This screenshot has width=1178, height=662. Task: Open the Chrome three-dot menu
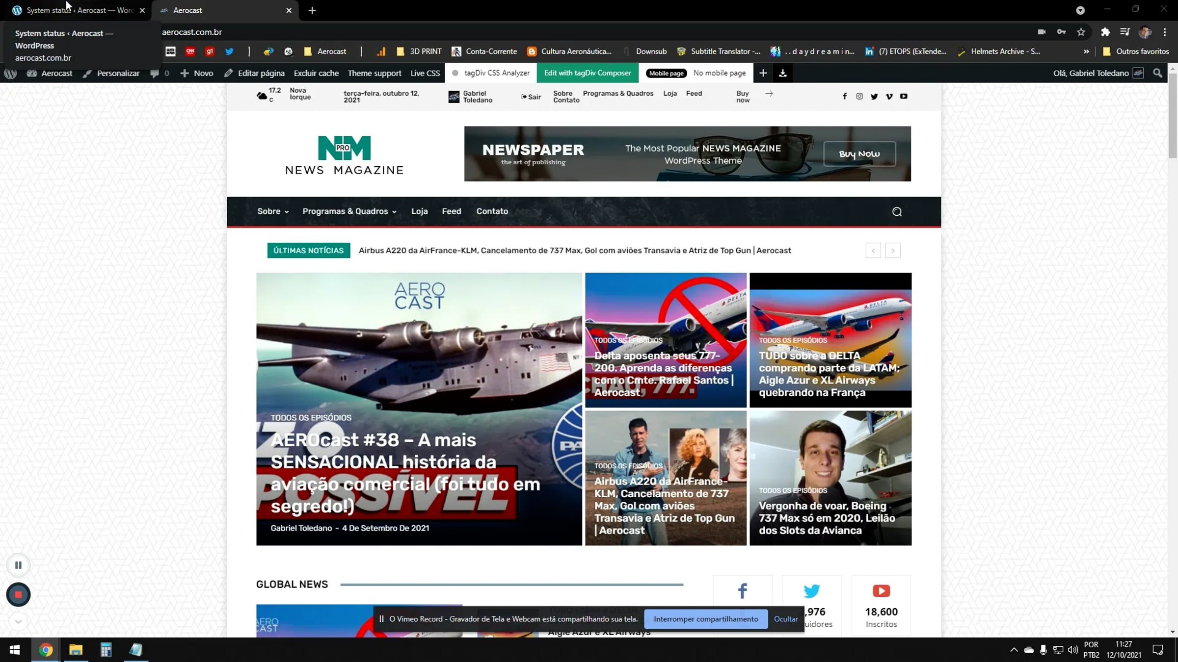(1165, 32)
